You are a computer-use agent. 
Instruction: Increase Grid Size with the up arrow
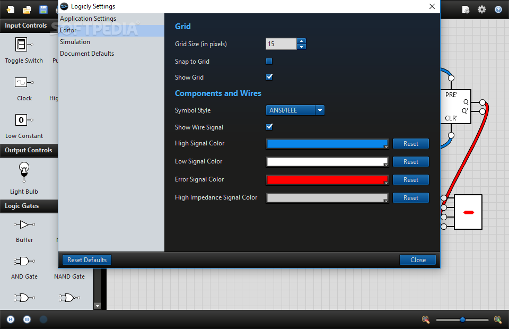302,41
